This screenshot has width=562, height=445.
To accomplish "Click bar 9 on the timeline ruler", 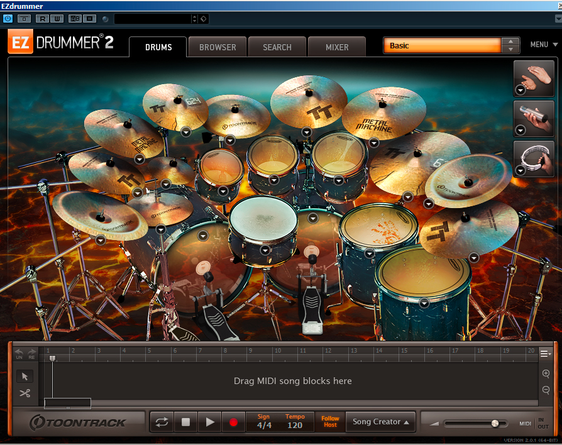I will pos(251,351).
